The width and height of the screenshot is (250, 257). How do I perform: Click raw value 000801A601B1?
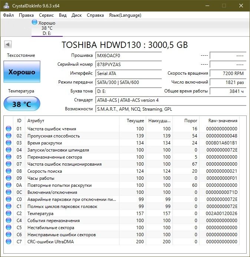coord(221,143)
